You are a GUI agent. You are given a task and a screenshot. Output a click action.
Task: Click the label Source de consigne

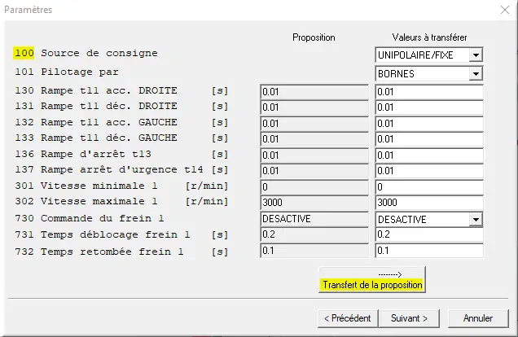point(99,53)
